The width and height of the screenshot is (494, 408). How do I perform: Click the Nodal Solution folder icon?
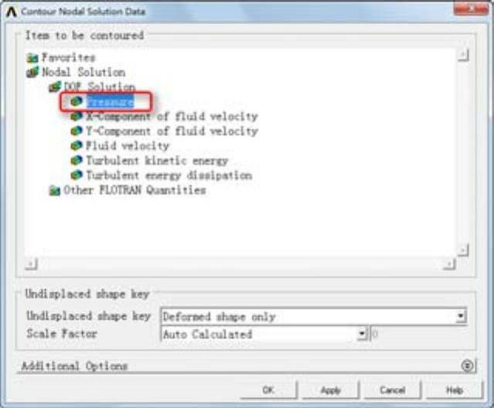click(32, 72)
